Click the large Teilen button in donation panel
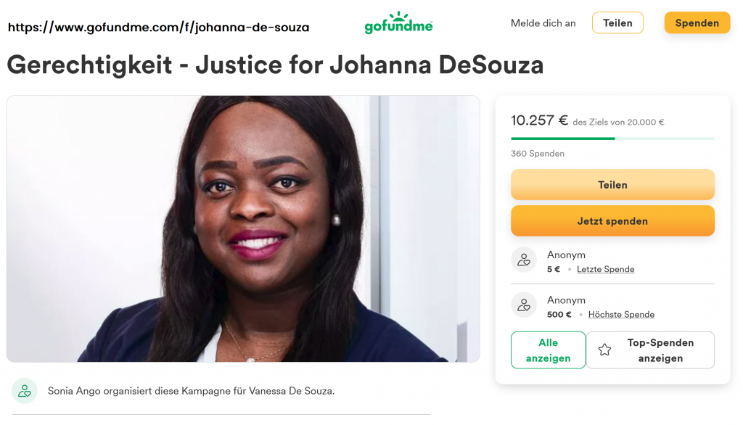The width and height of the screenshot is (743, 425). tap(612, 185)
